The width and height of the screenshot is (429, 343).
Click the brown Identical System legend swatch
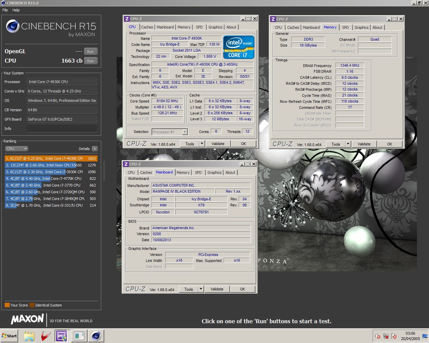(32, 305)
